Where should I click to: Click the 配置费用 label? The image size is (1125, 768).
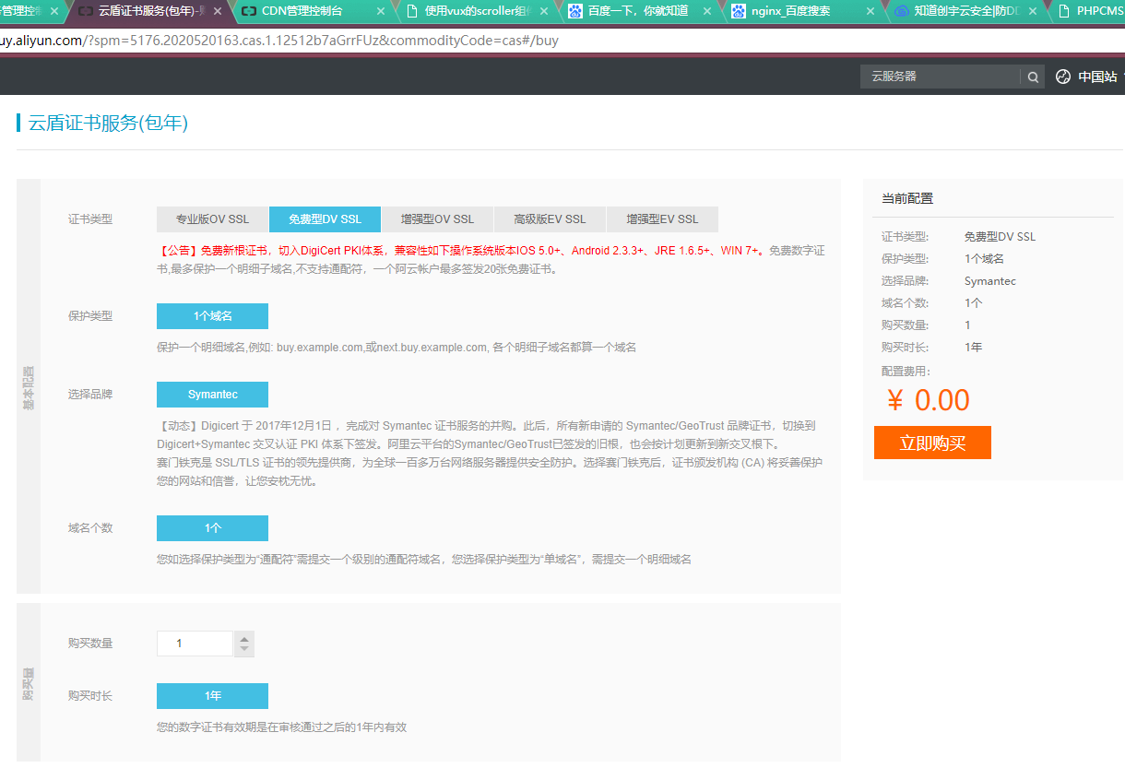906,372
